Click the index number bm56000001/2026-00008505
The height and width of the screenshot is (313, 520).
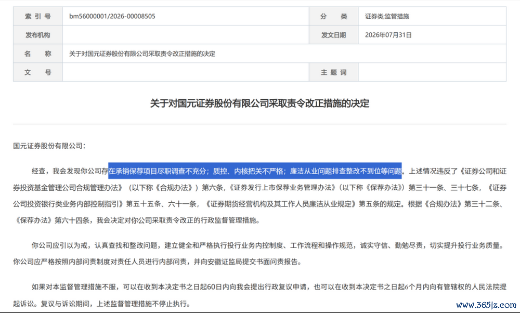pos(112,16)
